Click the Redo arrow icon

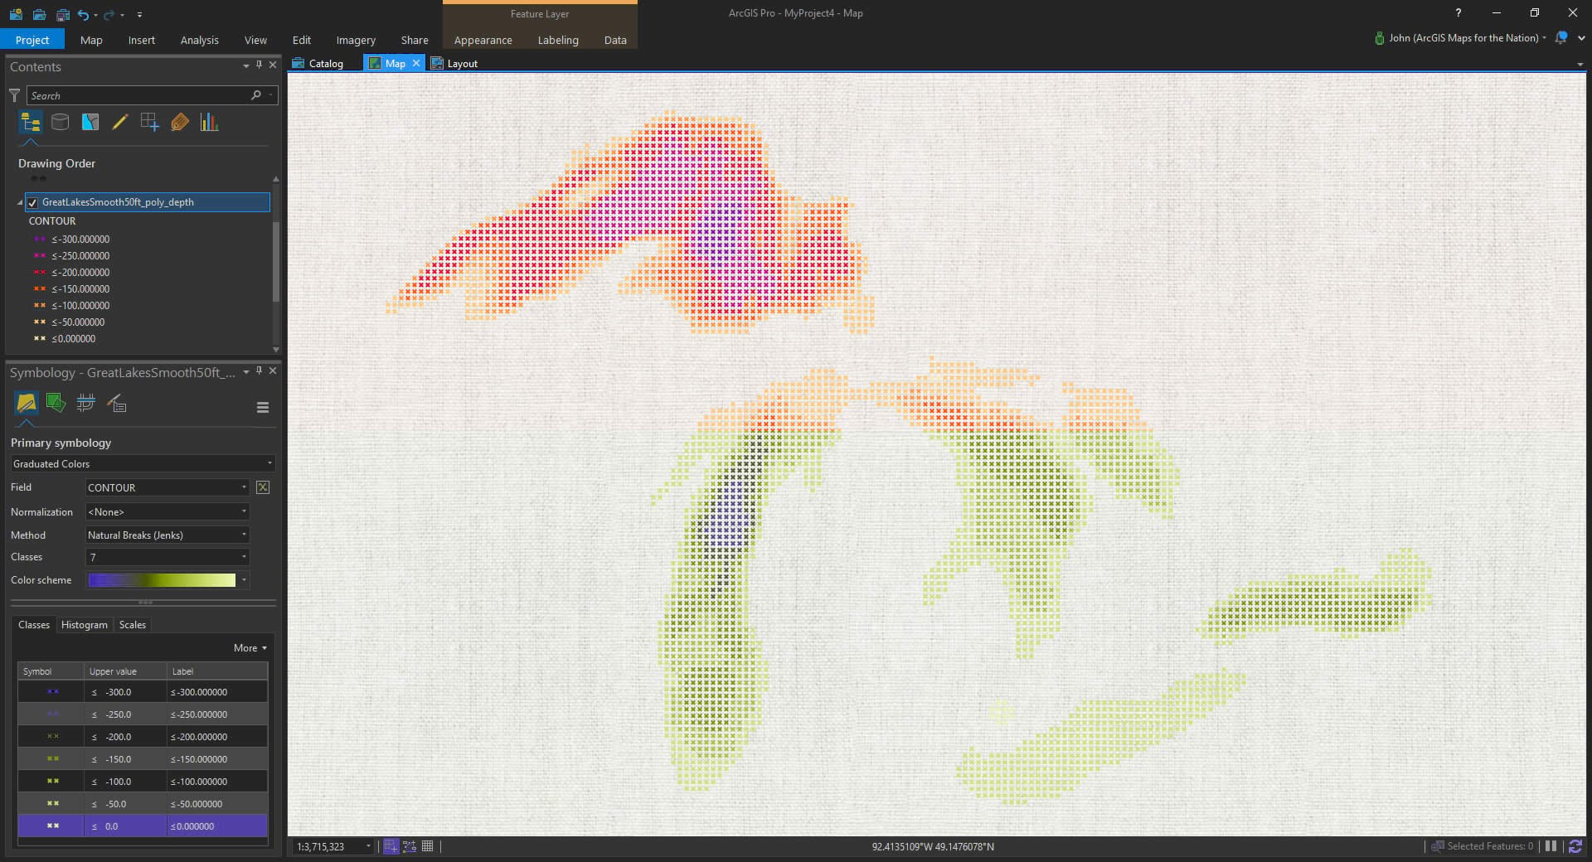pyautogui.click(x=109, y=14)
